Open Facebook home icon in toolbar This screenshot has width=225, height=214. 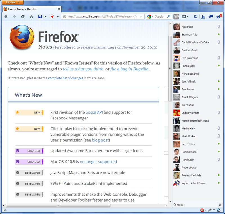pyautogui.click(x=195, y=17)
